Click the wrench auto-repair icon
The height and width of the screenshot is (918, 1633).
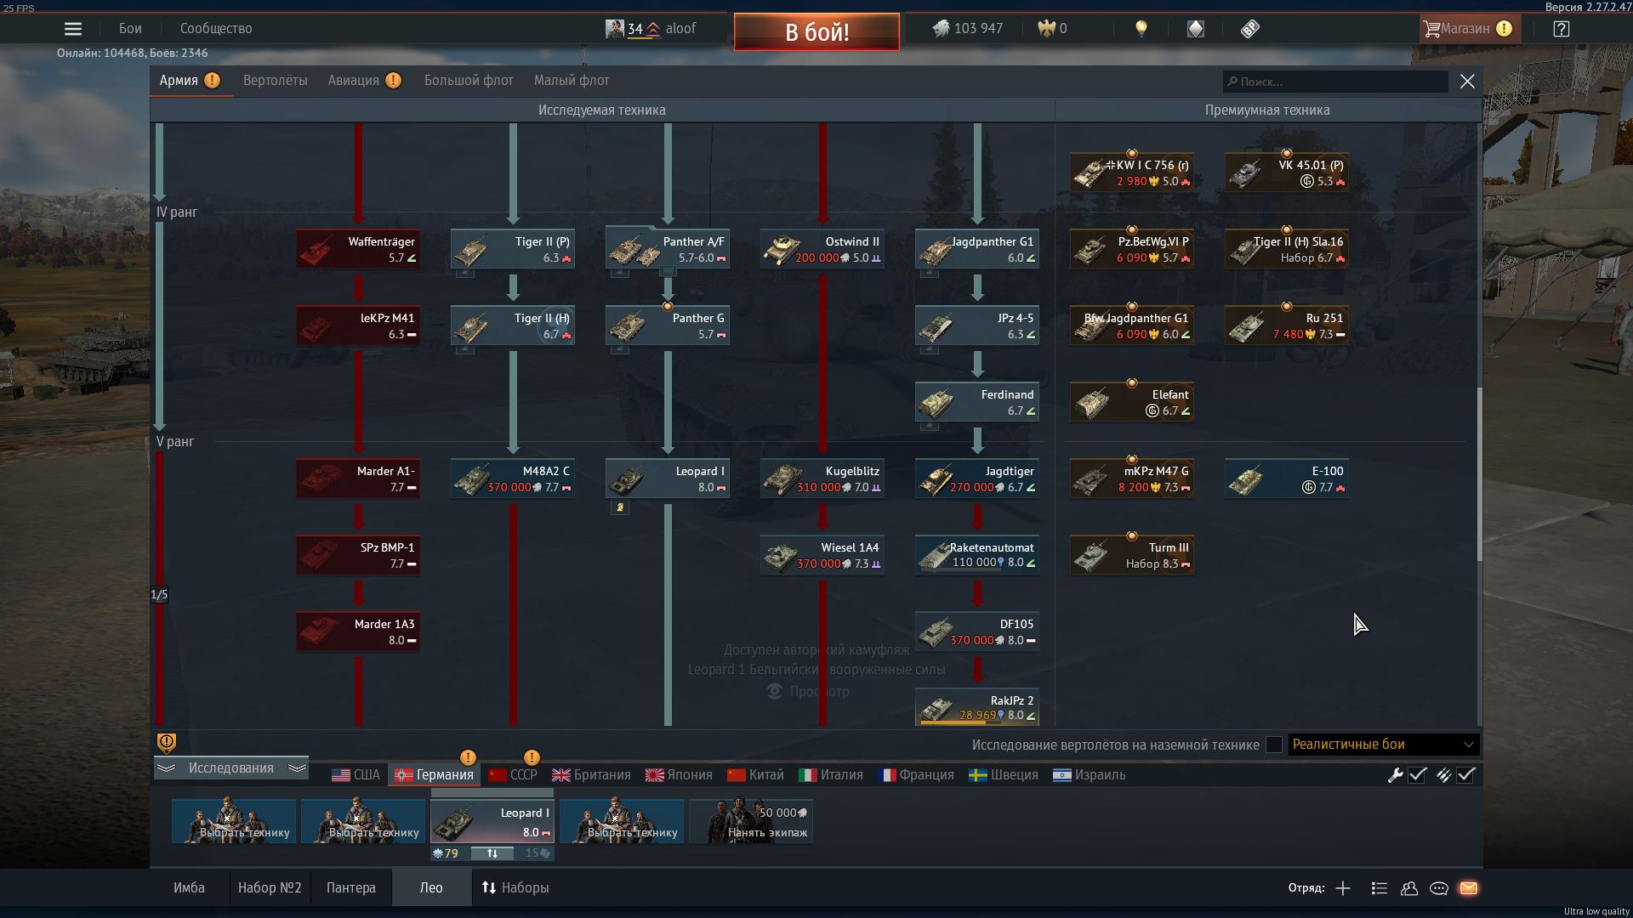(x=1395, y=775)
